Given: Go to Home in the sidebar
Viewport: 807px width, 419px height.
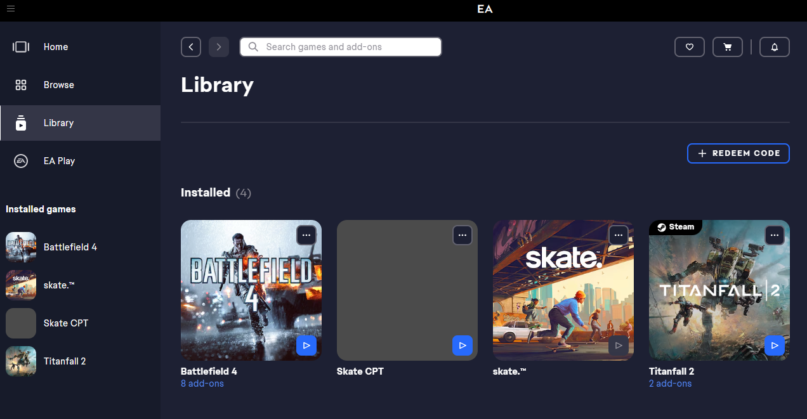Looking at the screenshot, I should (x=56, y=47).
